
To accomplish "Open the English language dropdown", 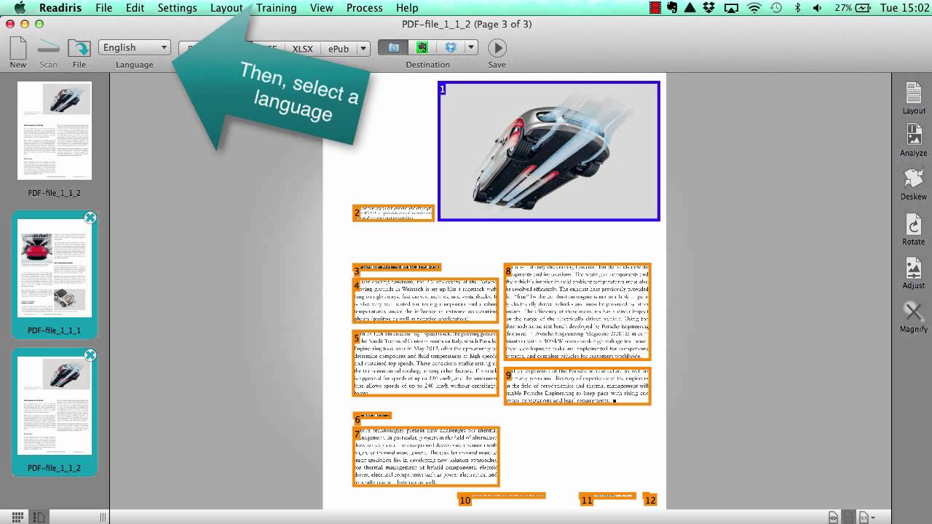I will [x=135, y=48].
